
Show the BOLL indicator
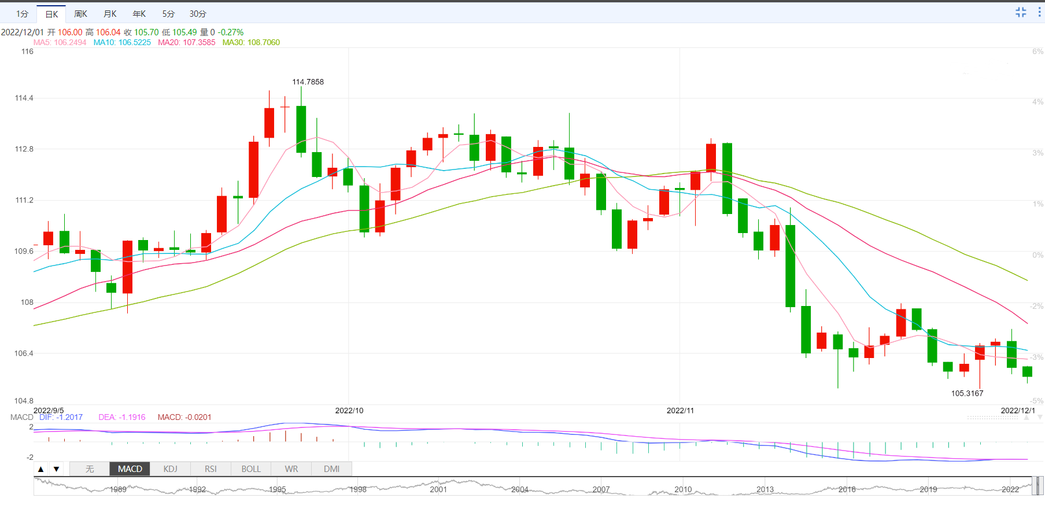251,469
